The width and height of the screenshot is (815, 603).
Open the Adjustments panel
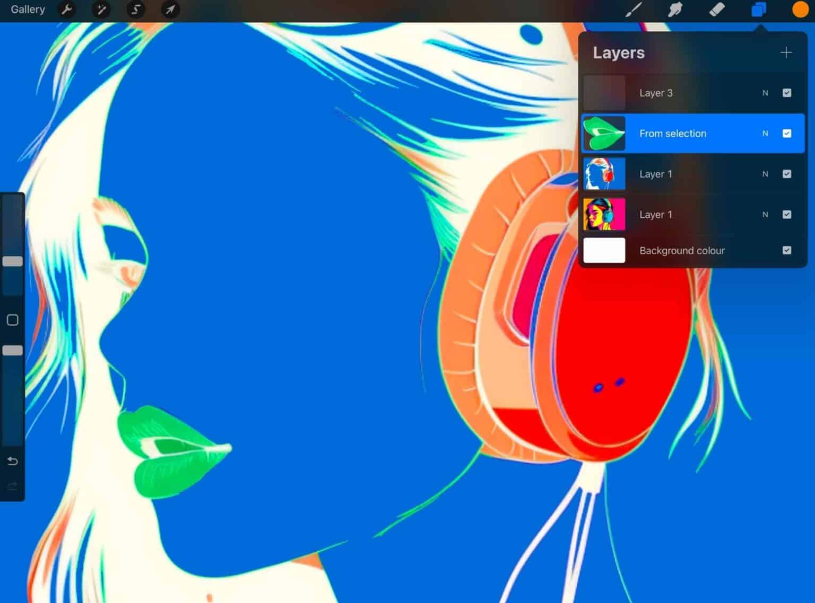coord(101,10)
